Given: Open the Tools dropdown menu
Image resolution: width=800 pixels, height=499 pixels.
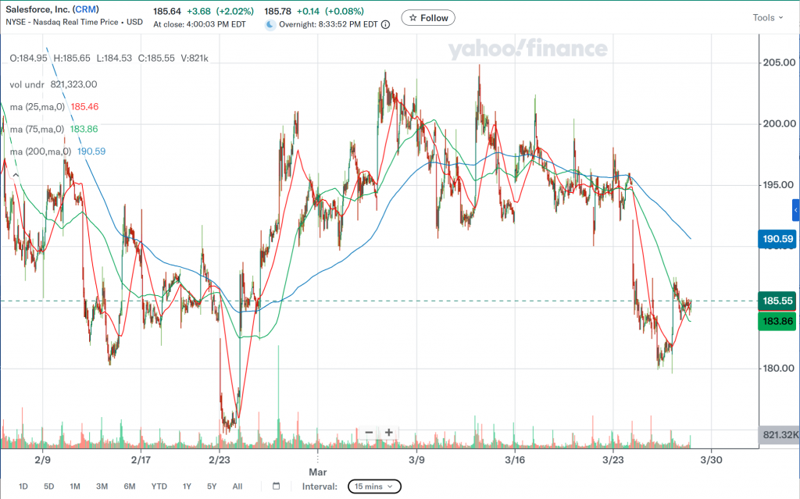Looking at the screenshot, I should click(x=768, y=17).
